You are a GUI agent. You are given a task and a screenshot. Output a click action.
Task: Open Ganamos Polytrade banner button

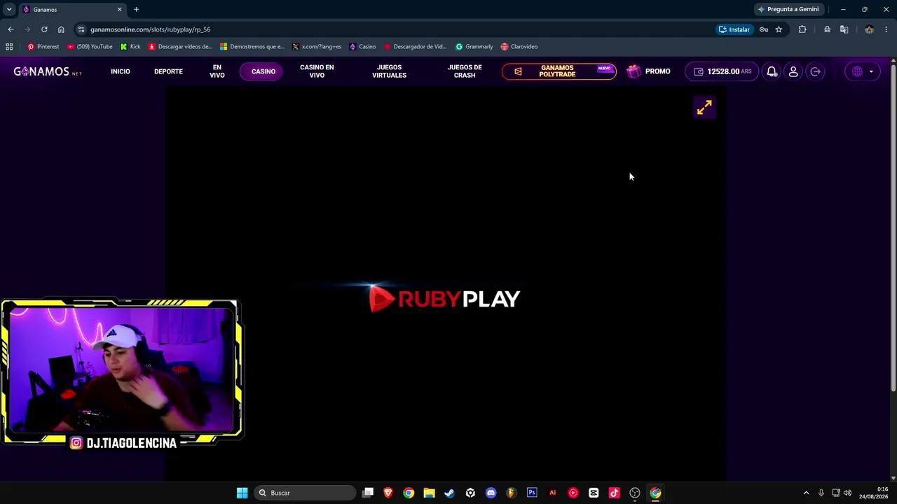(x=559, y=71)
